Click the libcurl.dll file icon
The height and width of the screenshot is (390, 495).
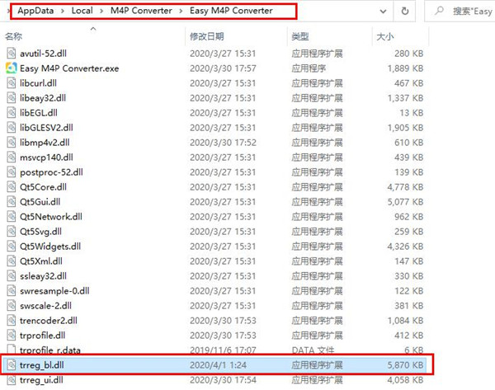point(12,83)
